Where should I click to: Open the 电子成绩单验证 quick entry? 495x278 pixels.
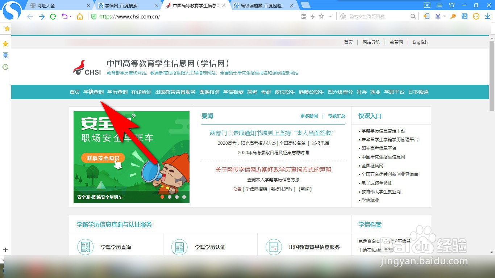click(x=377, y=183)
